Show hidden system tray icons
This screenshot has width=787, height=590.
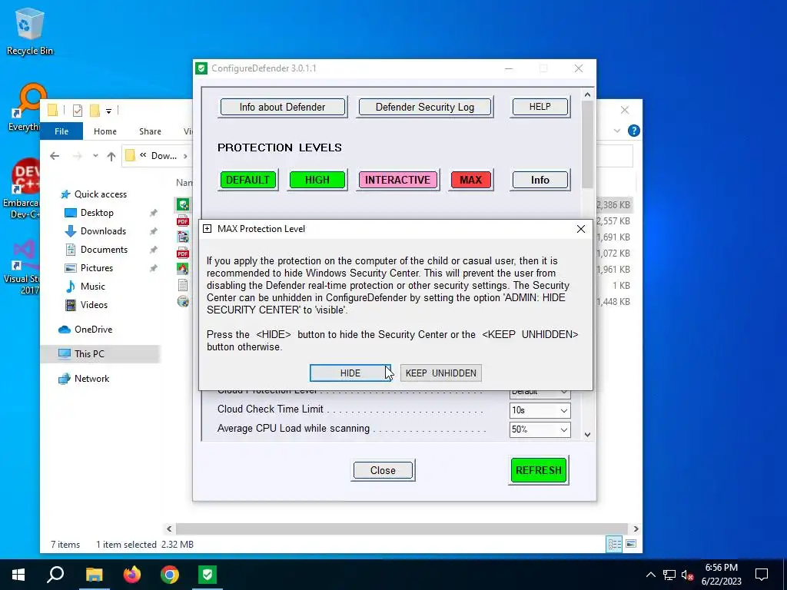point(650,575)
